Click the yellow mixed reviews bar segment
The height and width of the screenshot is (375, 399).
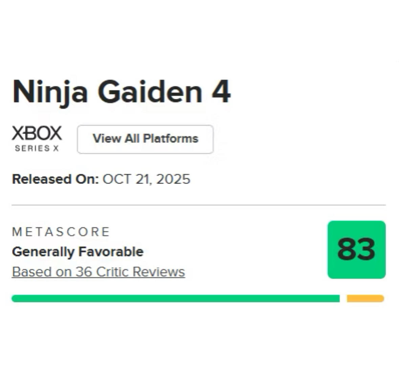[365, 299]
